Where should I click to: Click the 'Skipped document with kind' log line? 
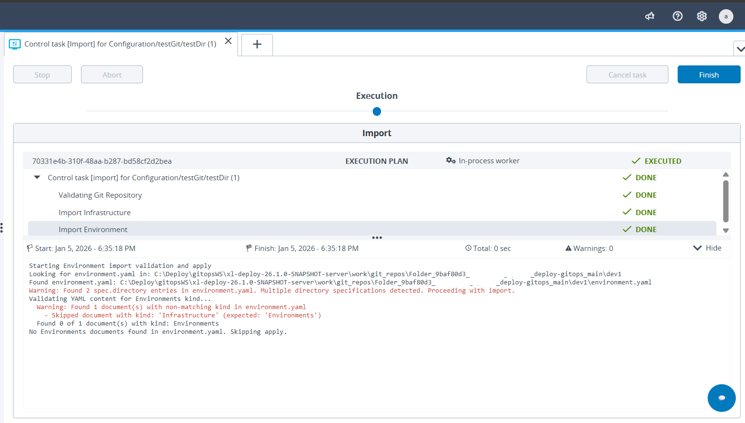pyautogui.click(x=183, y=315)
